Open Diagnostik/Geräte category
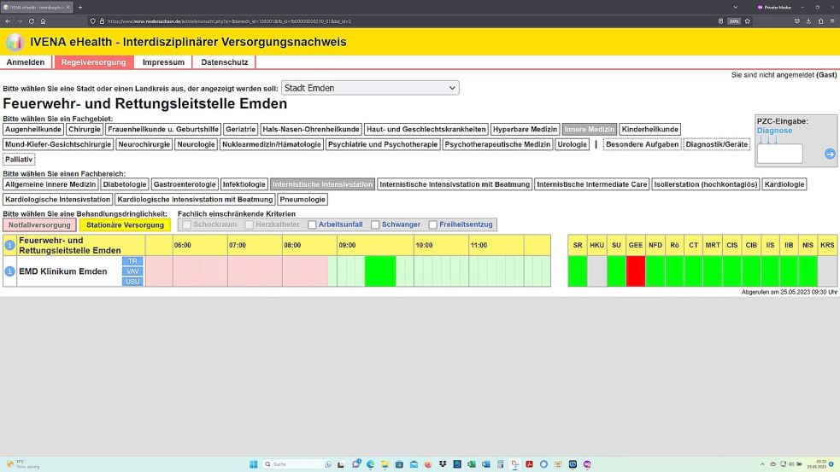Viewport: 840px width, 472px height. [x=716, y=144]
